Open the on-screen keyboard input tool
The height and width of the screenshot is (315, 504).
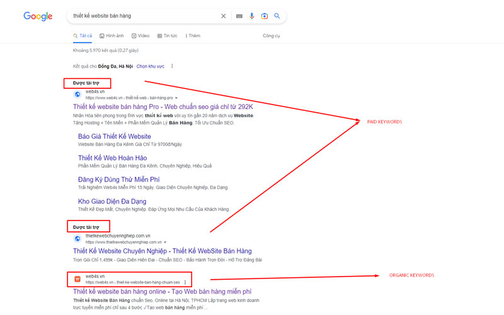pyautogui.click(x=239, y=16)
